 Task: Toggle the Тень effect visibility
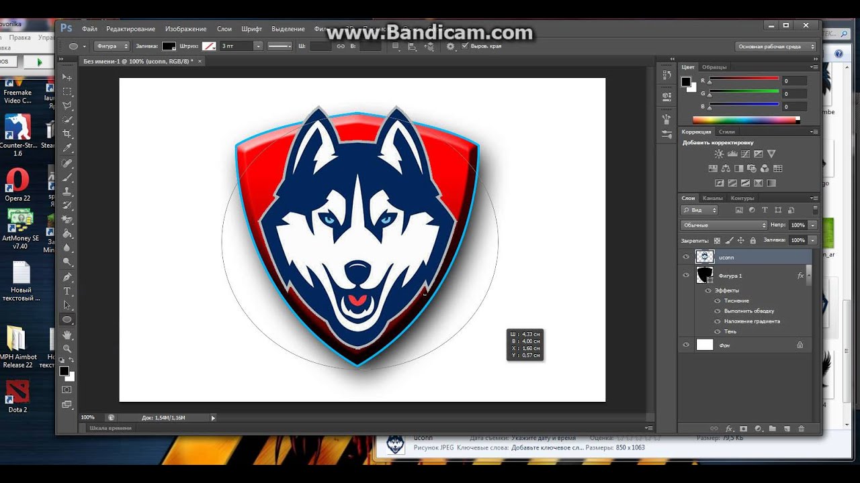[718, 331]
